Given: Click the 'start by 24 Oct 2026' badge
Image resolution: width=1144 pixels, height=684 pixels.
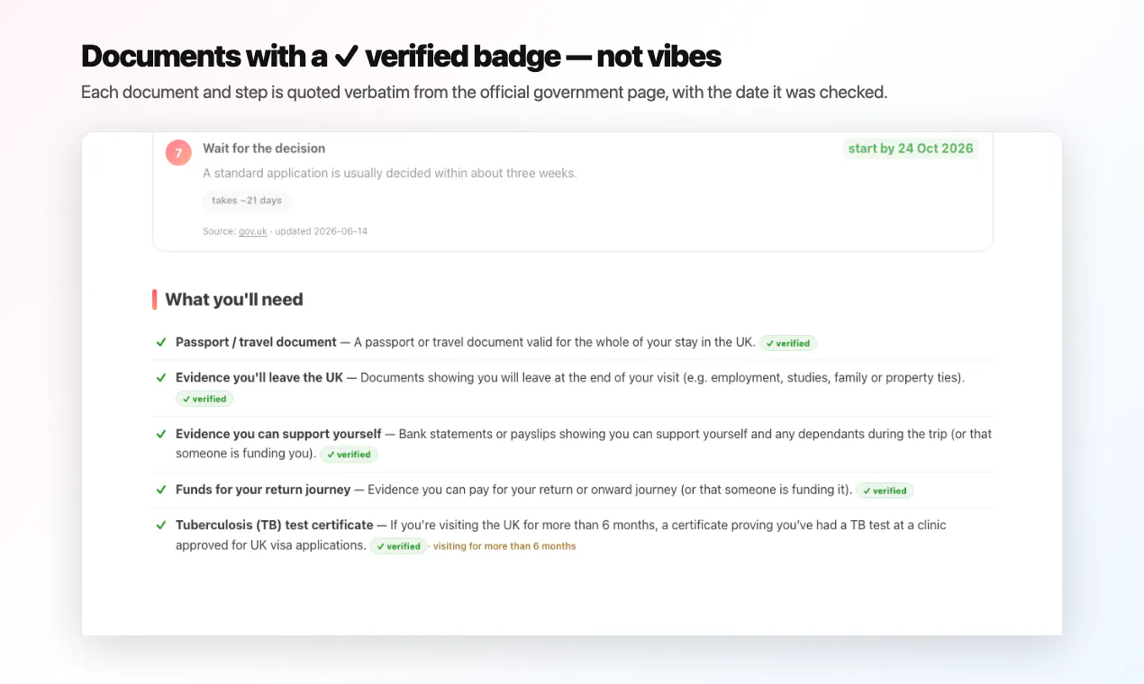Looking at the screenshot, I should [x=911, y=148].
